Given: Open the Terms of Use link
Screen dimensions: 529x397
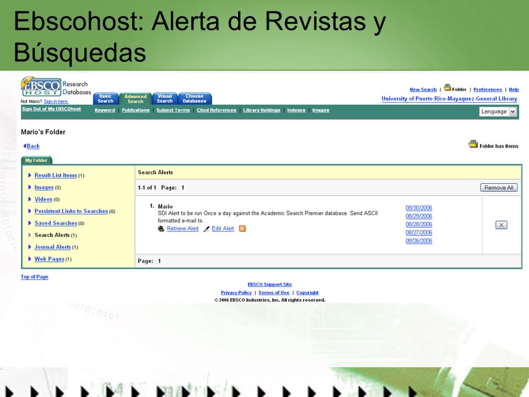Looking at the screenshot, I should point(274,293).
